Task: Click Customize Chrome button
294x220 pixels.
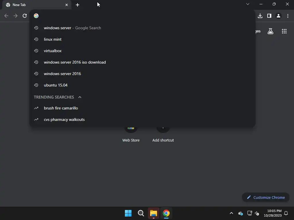Action: (x=266, y=197)
